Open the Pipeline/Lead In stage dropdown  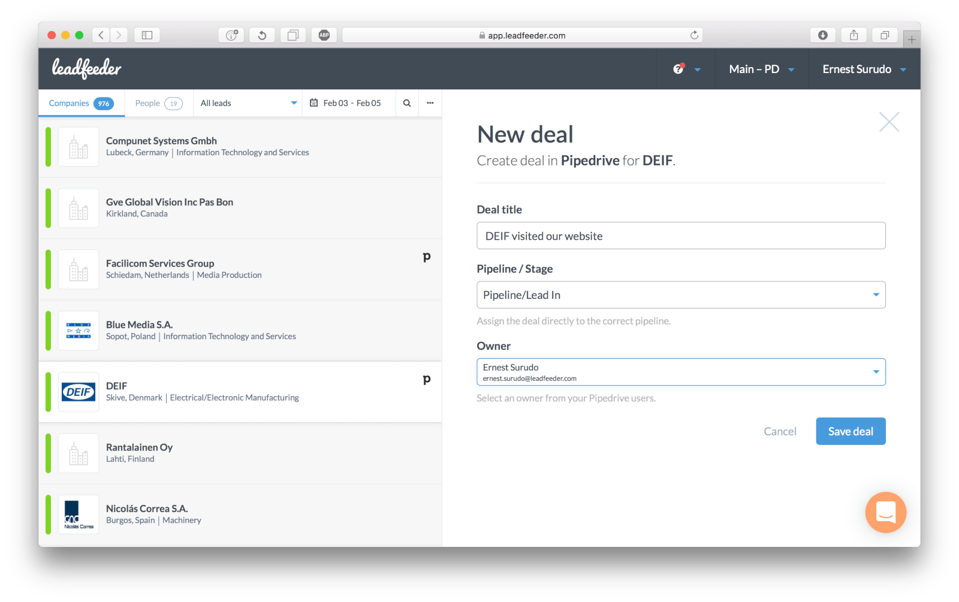coord(681,295)
